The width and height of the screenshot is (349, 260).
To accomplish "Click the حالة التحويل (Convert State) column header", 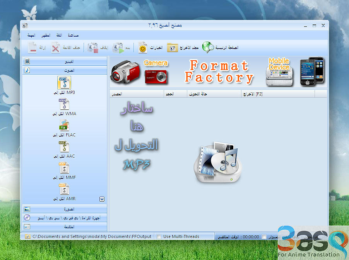I will click(214, 94).
